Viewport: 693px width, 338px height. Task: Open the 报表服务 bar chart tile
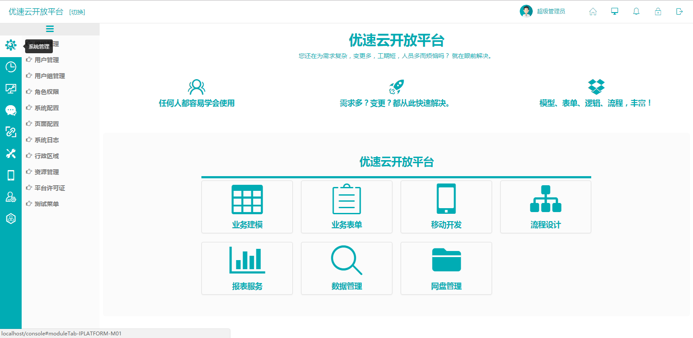tap(247, 268)
